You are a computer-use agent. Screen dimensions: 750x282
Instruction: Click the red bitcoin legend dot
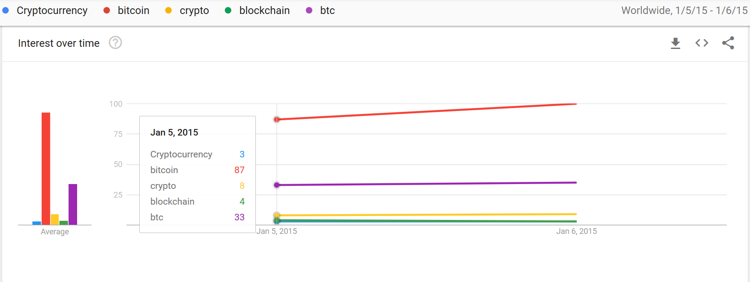click(106, 10)
